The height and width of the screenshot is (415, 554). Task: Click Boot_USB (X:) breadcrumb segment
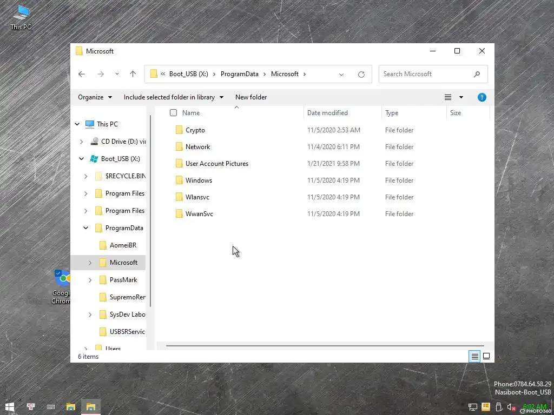click(x=188, y=74)
